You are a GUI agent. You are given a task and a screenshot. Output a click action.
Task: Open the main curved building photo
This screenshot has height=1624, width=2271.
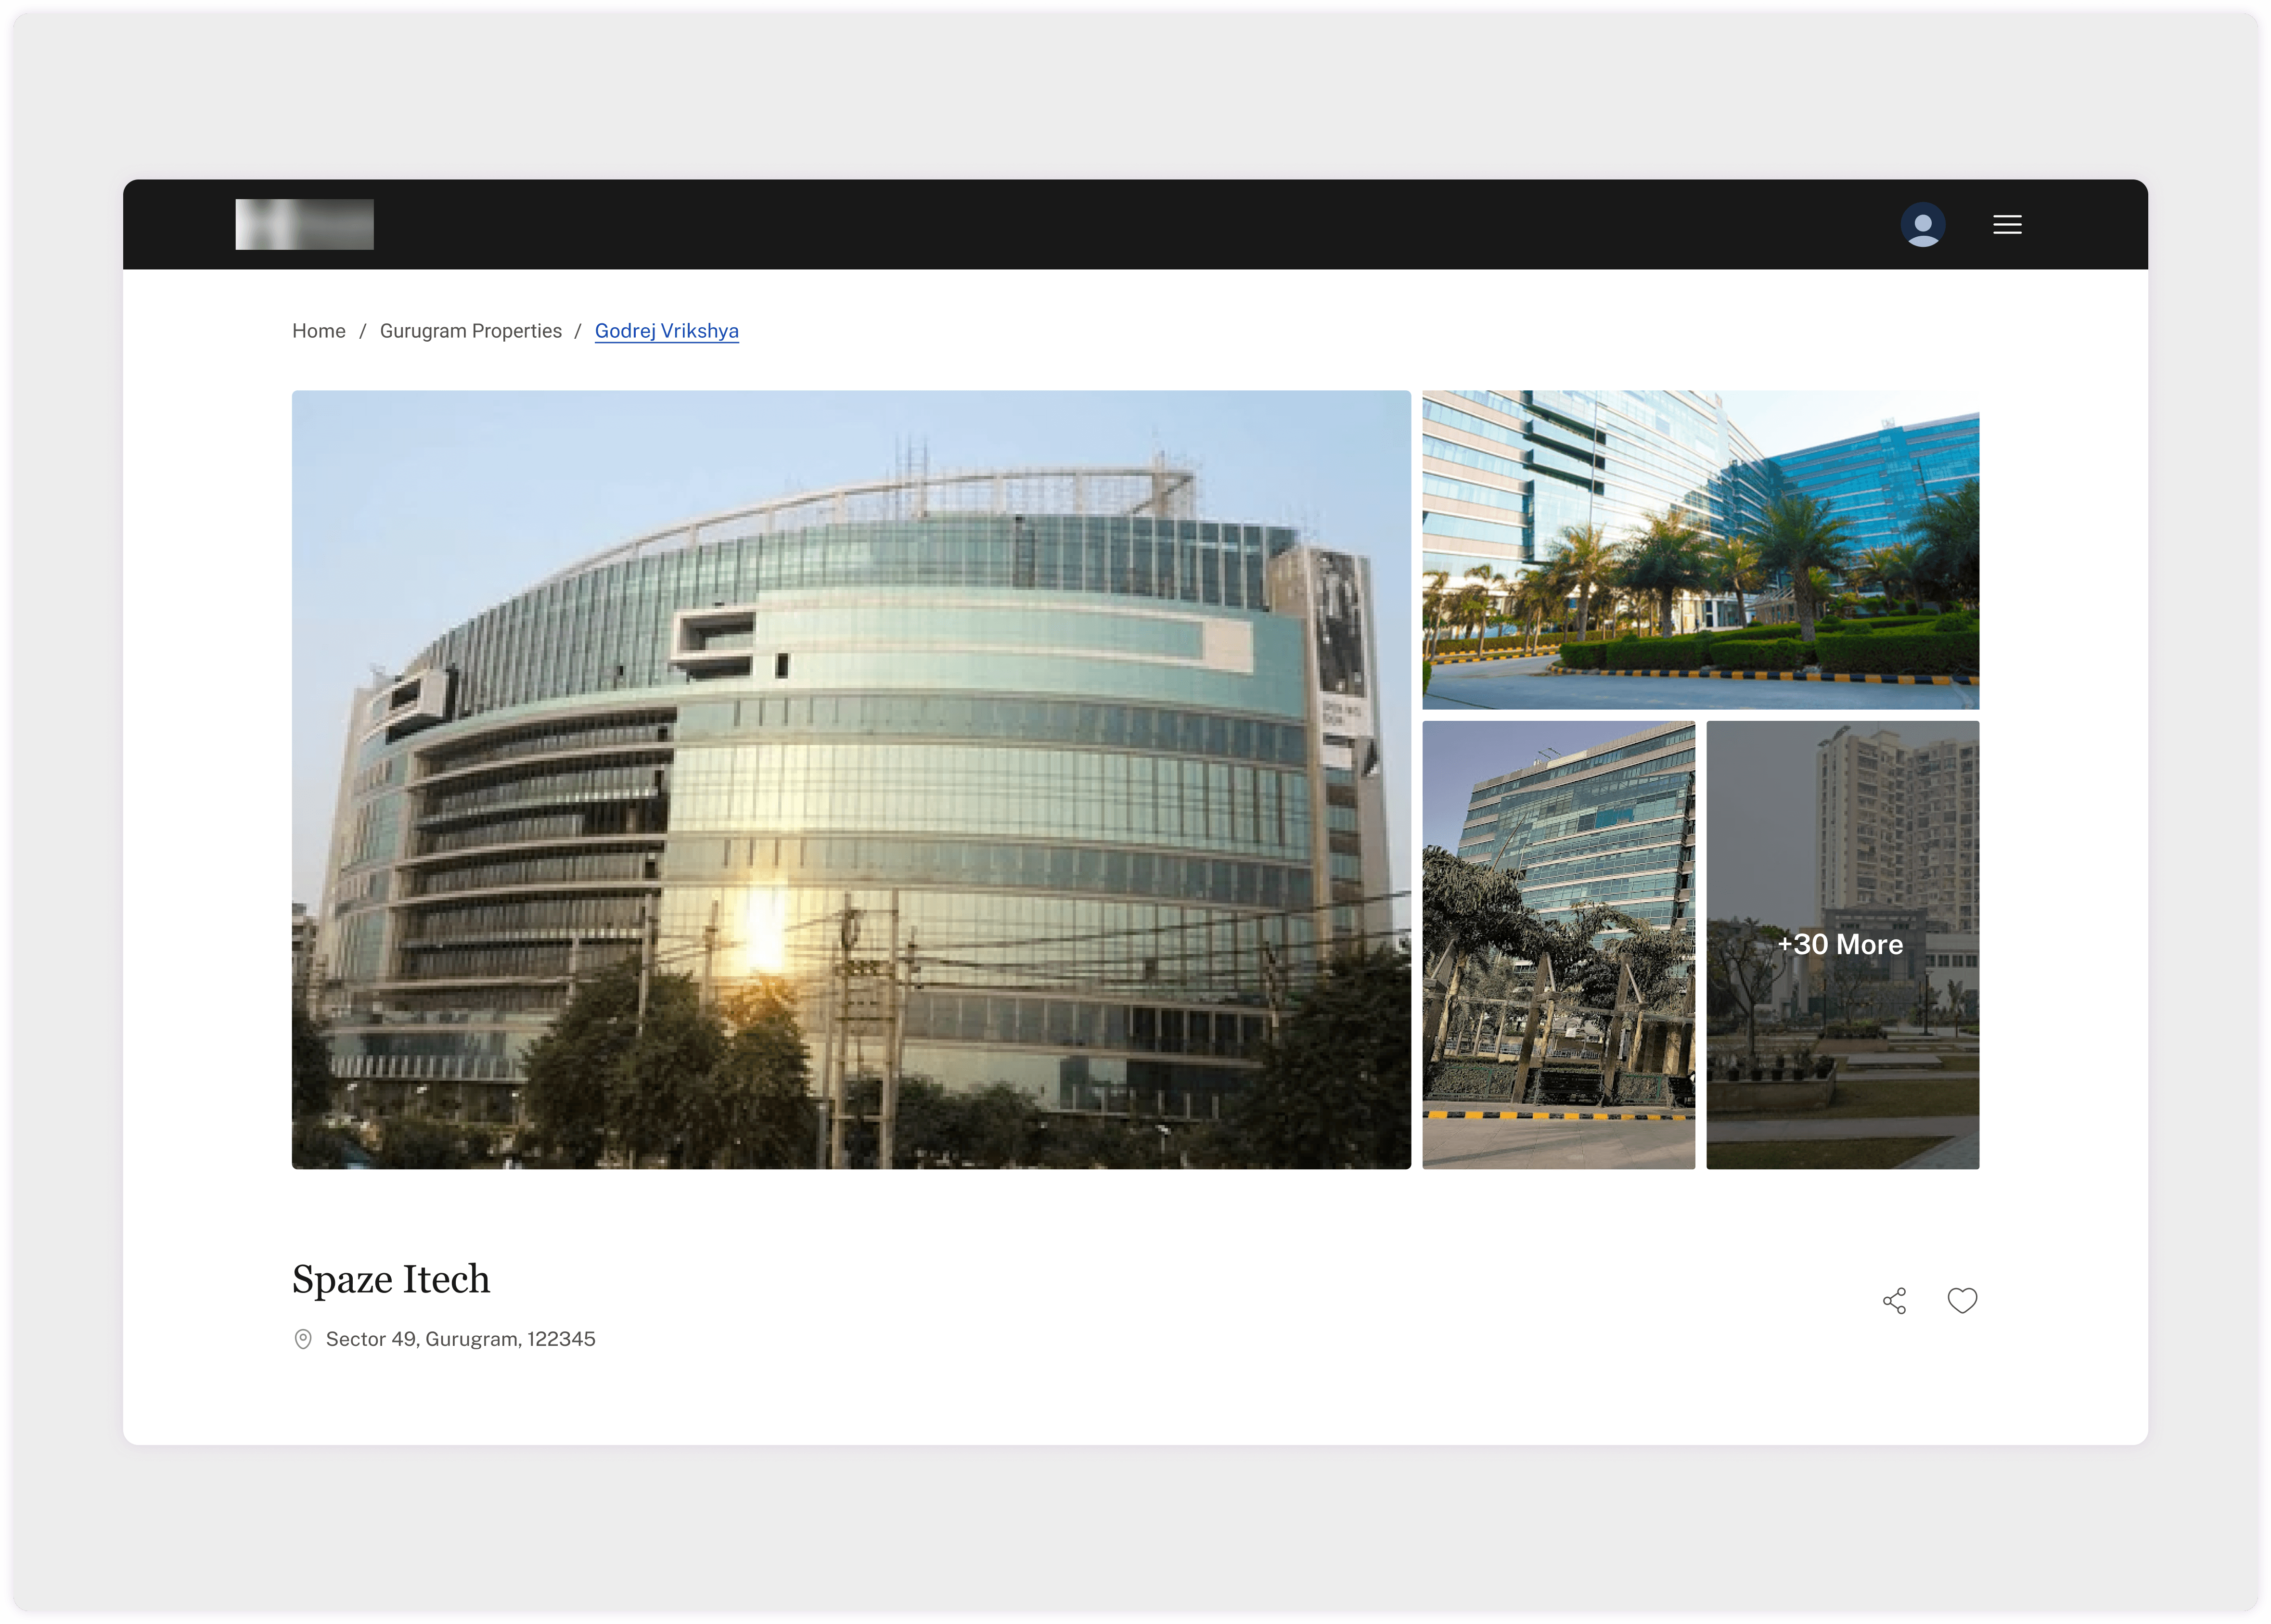pyautogui.click(x=851, y=779)
